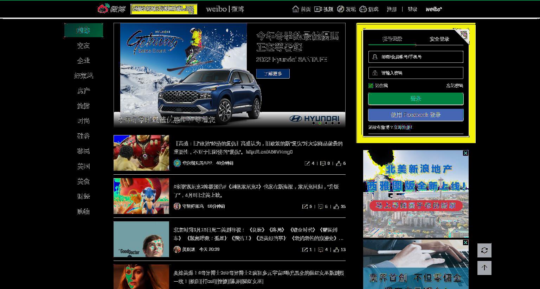Open the Sonic movie poster thumbnail
This screenshot has width=540, height=289.
coord(141,196)
